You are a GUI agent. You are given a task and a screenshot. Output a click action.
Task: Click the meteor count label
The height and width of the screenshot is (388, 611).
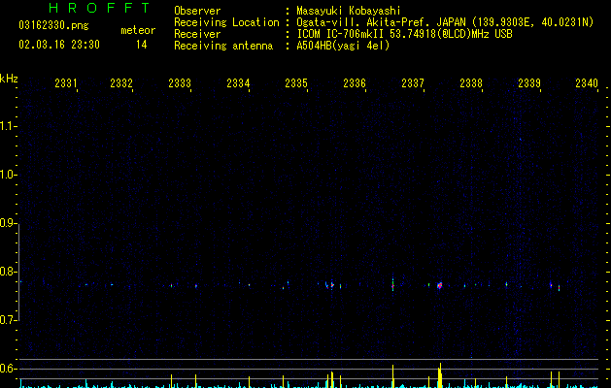138,30
